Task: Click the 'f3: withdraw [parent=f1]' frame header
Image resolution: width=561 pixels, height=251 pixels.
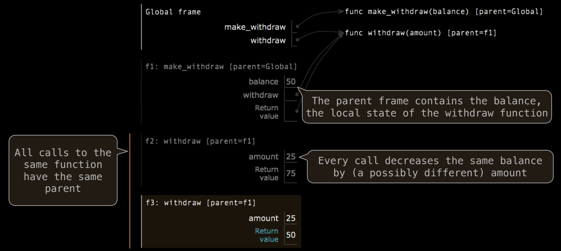Action: point(201,203)
